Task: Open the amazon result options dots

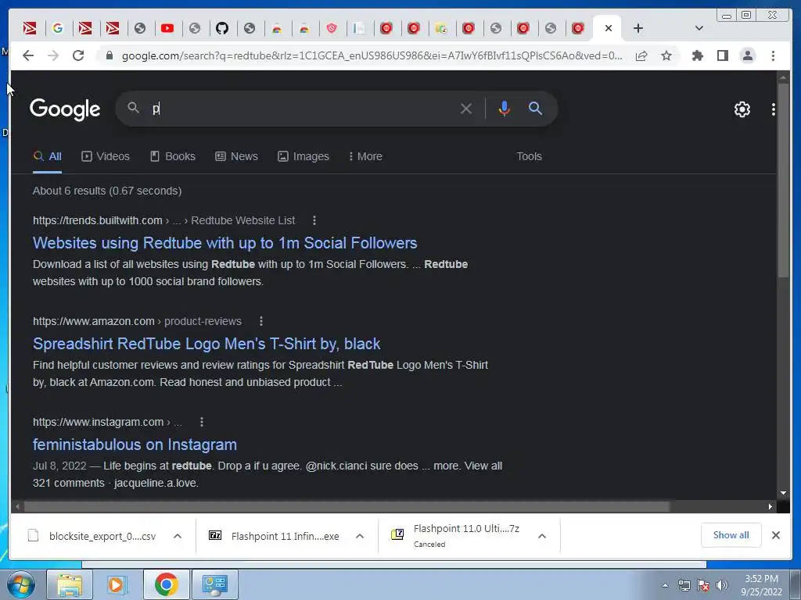Action: (x=261, y=321)
